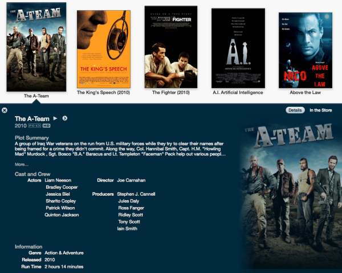Click actor Jessica Biel

click(x=58, y=194)
